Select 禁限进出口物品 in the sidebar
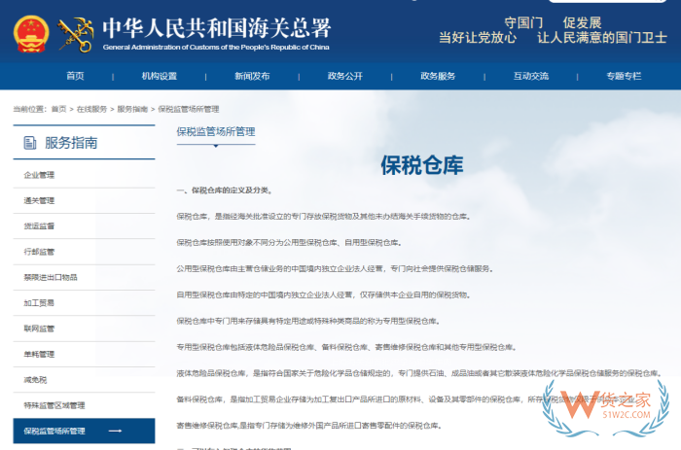The image size is (681, 450). tap(51, 277)
